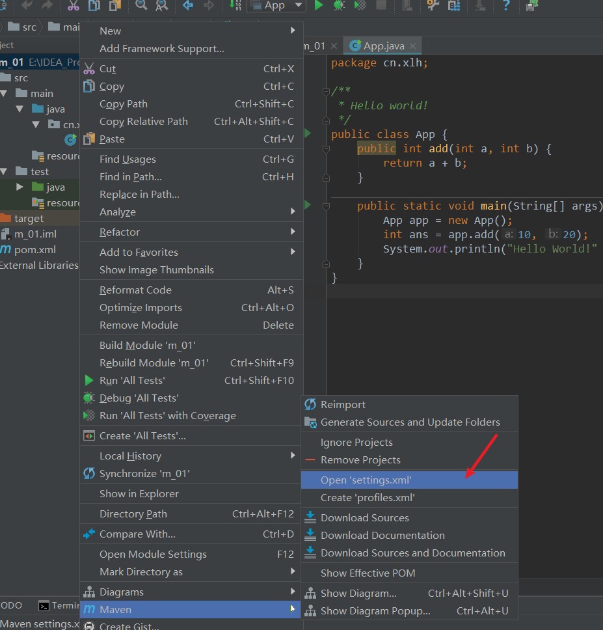The height and width of the screenshot is (630, 603).
Task: Select pom.xml in the project tree
Action: coord(35,250)
